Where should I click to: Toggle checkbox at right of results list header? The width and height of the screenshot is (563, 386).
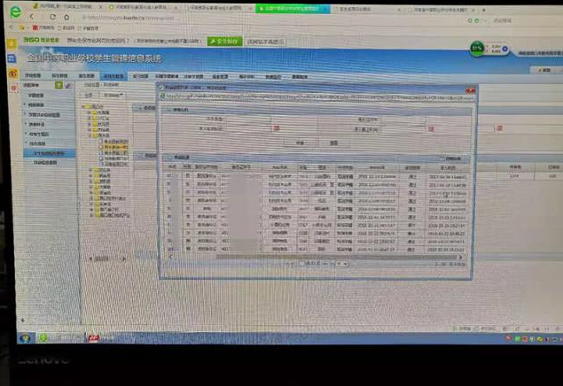442,158
